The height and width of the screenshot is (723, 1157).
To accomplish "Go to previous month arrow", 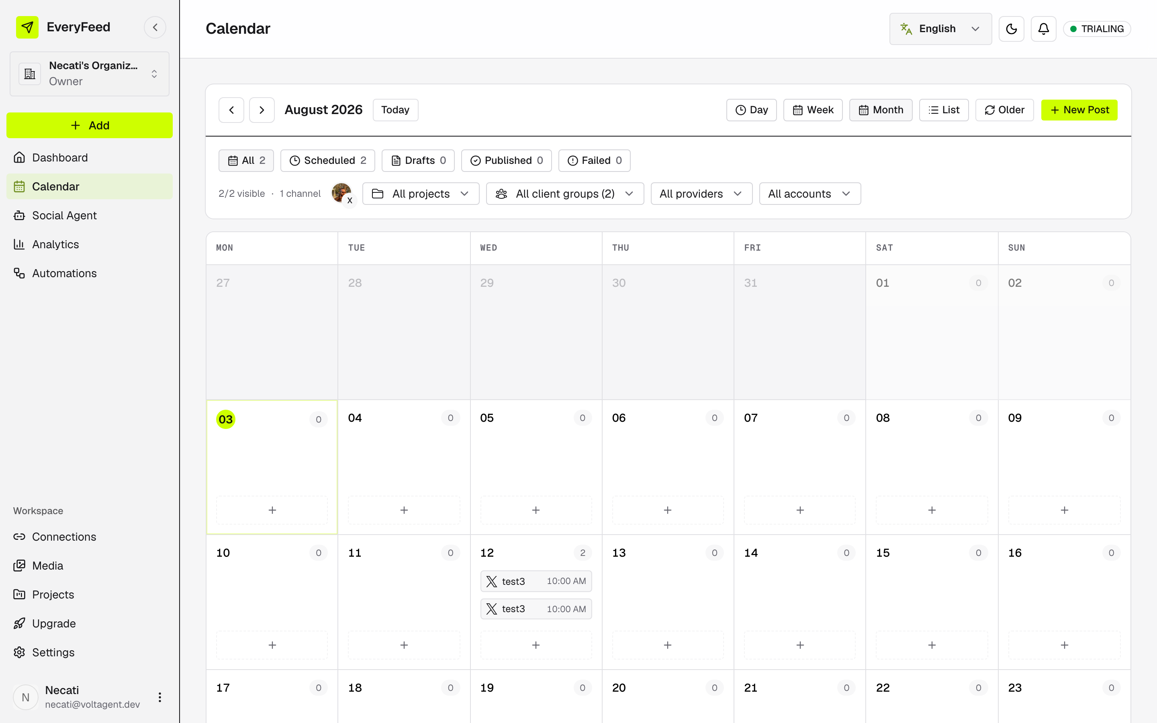I will click(x=231, y=110).
